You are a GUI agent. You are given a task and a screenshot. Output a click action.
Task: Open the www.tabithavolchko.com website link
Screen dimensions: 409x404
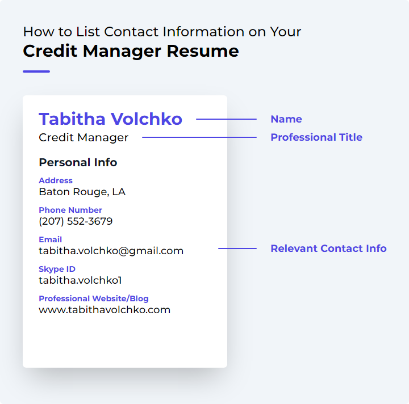[x=105, y=310]
